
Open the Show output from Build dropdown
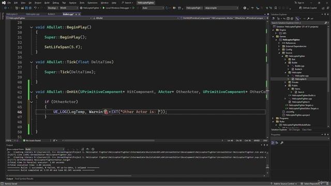tap(45, 149)
